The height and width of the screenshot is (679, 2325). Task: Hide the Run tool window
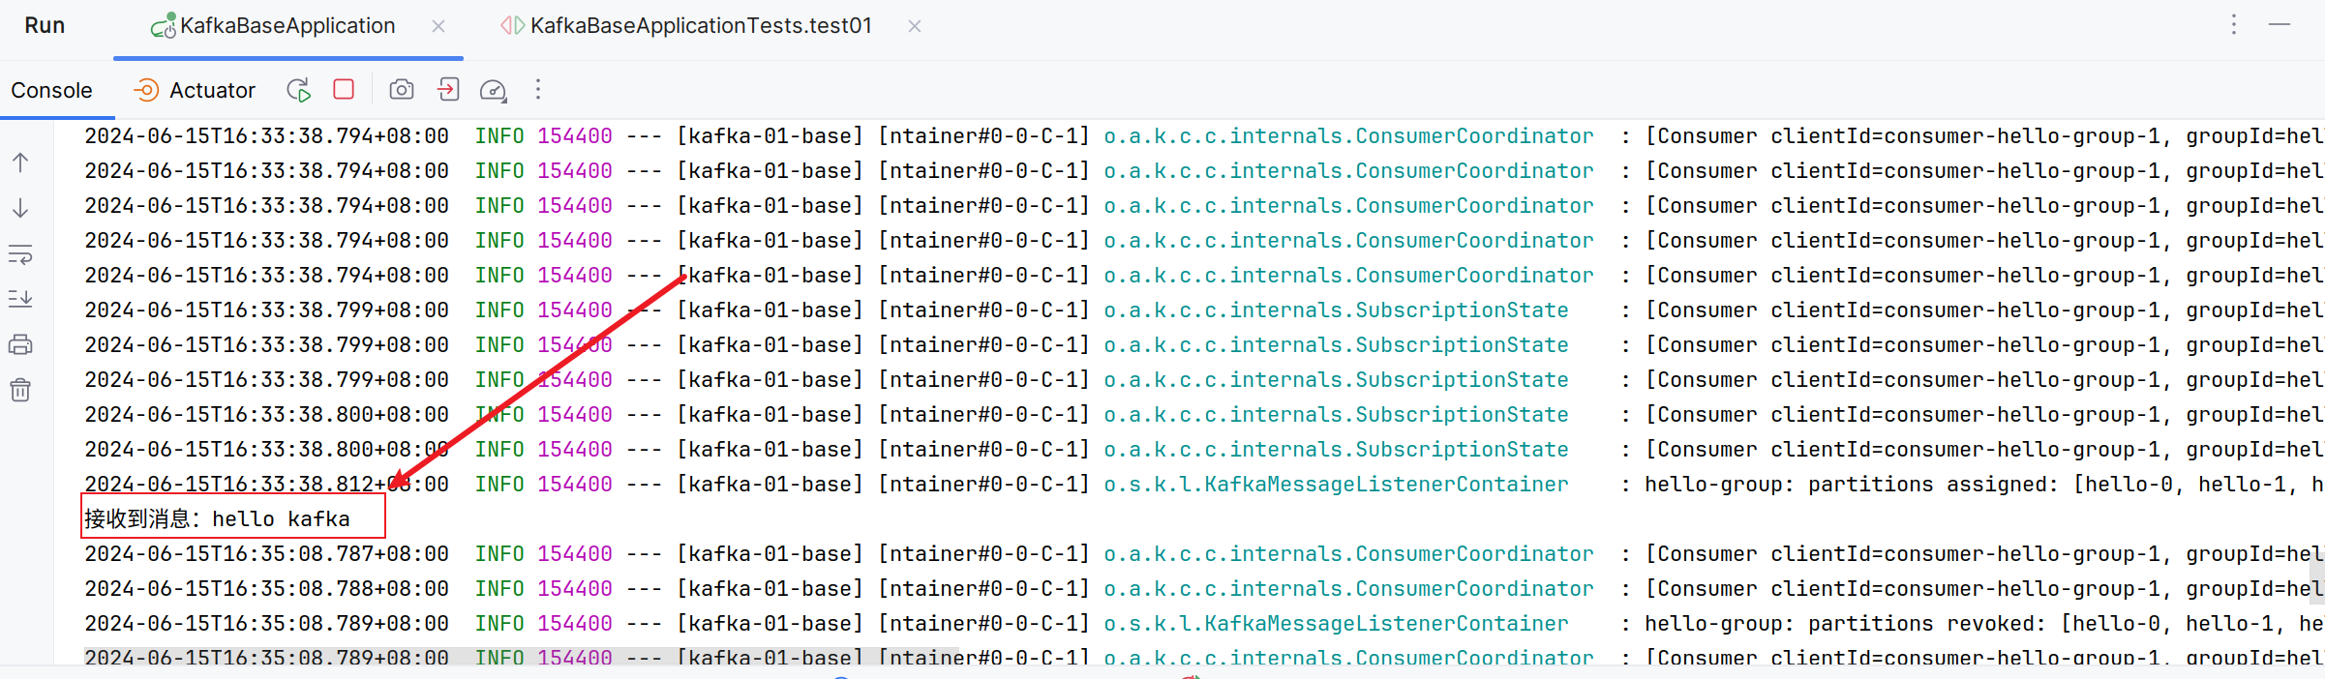coord(2280,25)
